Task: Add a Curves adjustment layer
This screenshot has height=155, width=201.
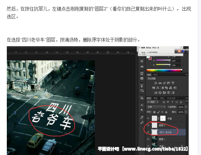Action: click(164, 83)
